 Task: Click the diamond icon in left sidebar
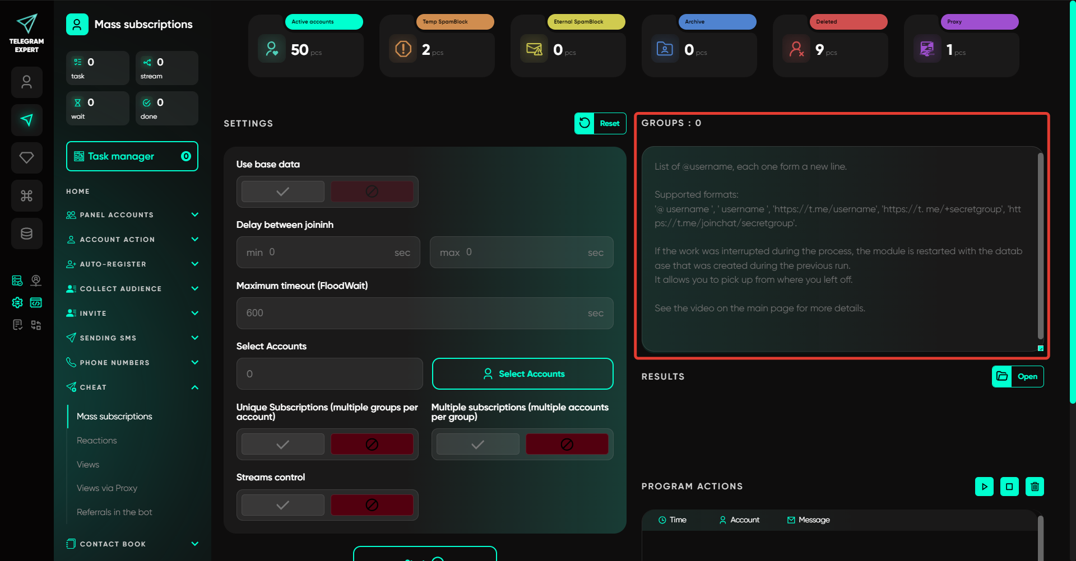click(27, 158)
